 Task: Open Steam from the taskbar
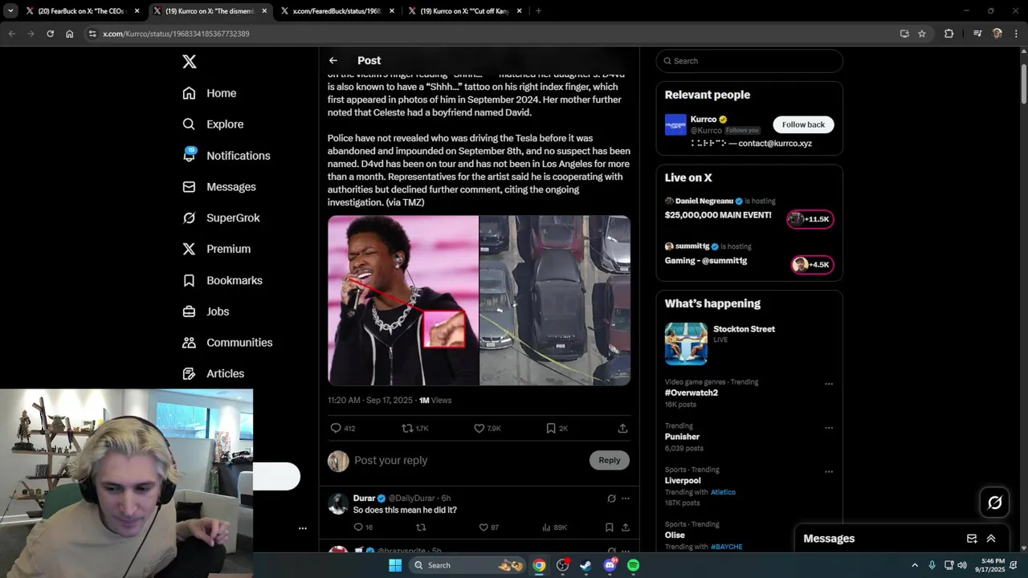tap(586, 565)
